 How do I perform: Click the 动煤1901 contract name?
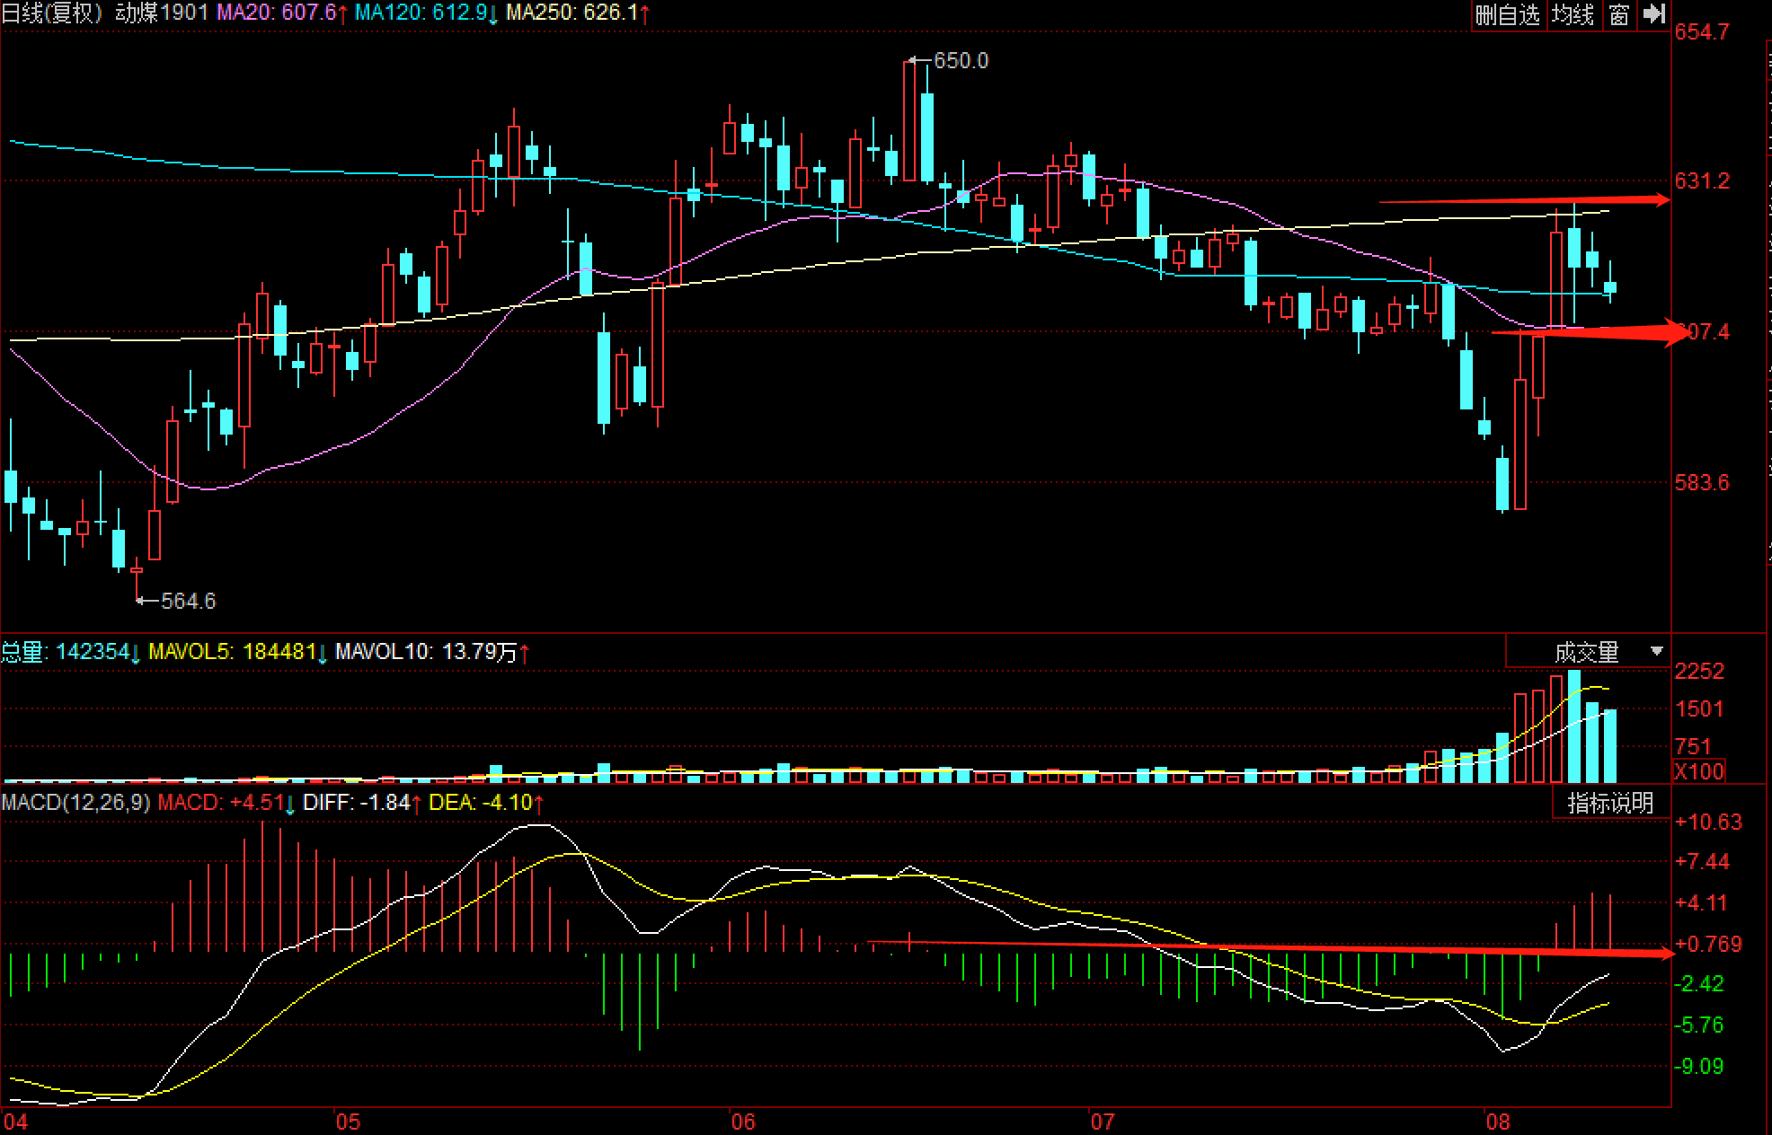pyautogui.click(x=161, y=13)
